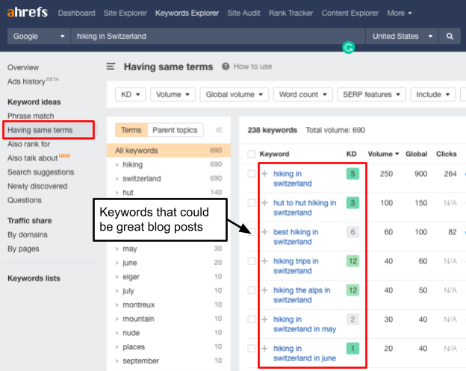Click the green Grammarly icon
Screen dimensions: 466x371
347,47
